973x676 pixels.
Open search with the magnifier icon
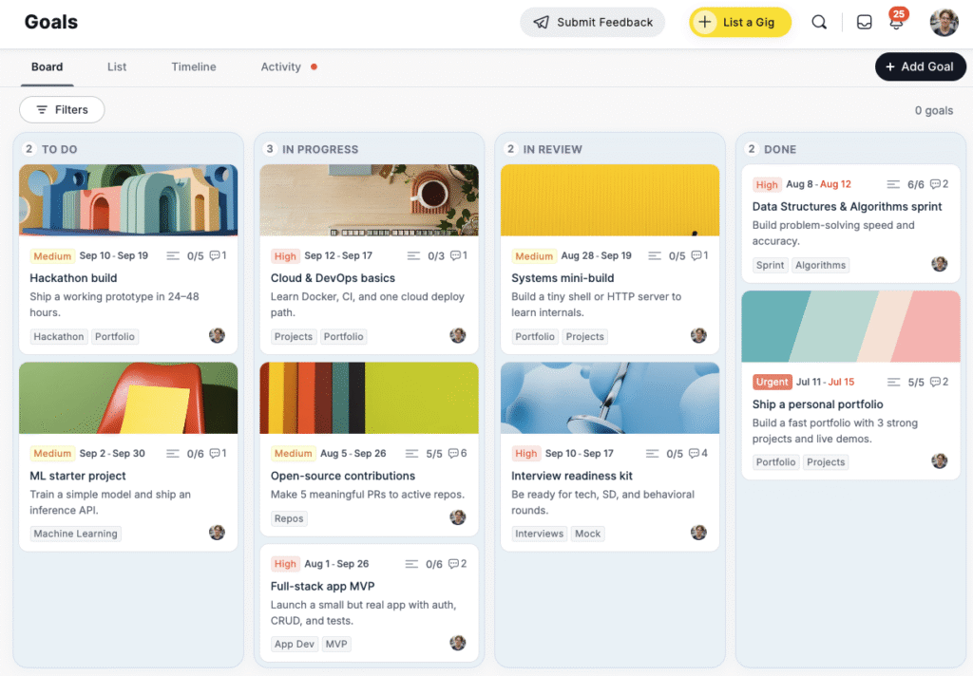point(819,23)
